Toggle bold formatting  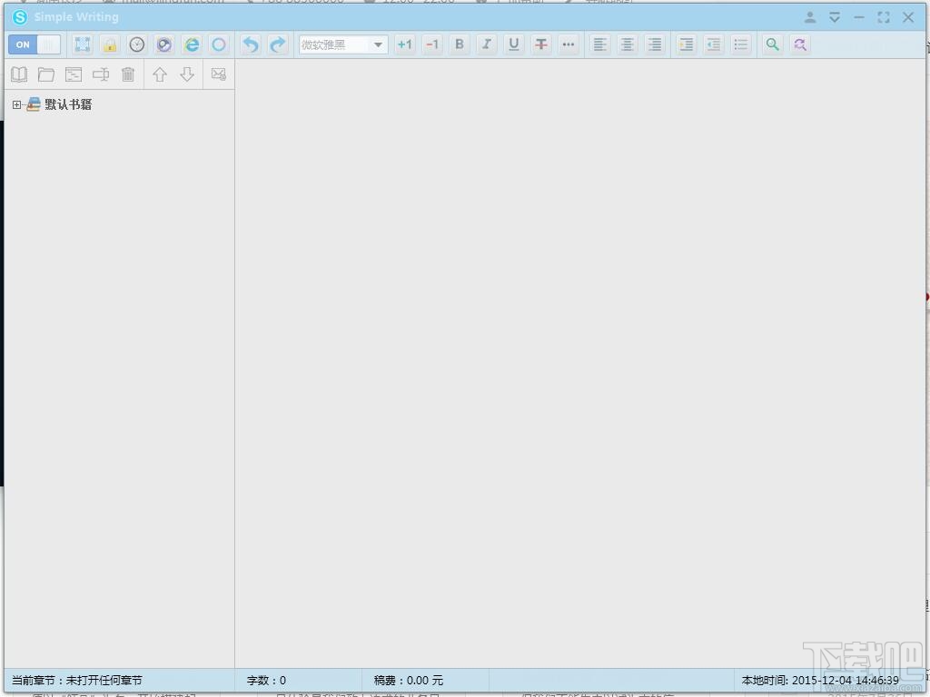click(460, 44)
